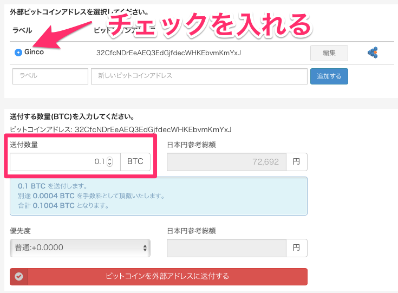
Task: Click the BTC unit label
Action: (x=135, y=162)
